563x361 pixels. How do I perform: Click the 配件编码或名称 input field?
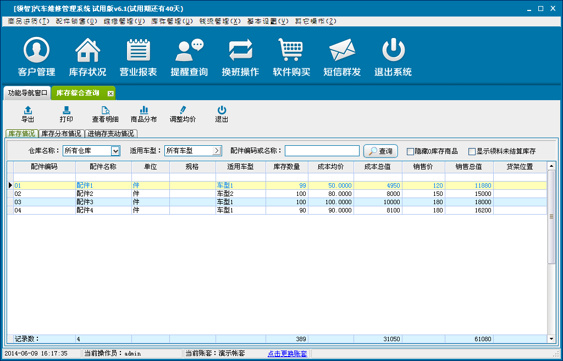tap(322, 151)
